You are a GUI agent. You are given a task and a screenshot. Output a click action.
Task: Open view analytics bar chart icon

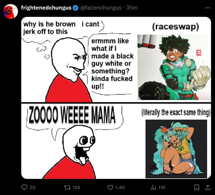pyautogui.click(x=153, y=187)
